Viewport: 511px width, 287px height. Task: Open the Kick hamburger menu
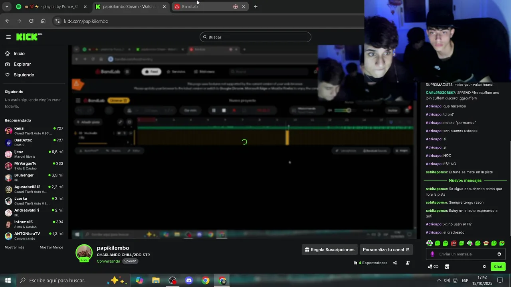click(8, 37)
